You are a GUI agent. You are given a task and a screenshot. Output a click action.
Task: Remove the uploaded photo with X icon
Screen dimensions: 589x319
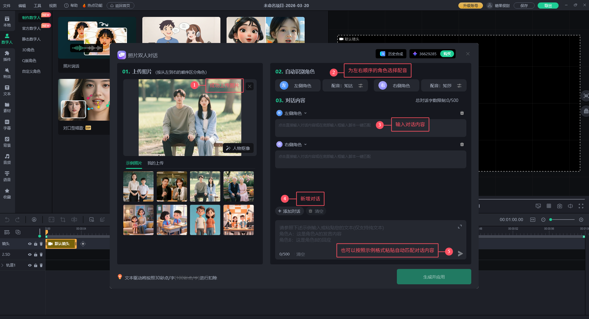250,86
